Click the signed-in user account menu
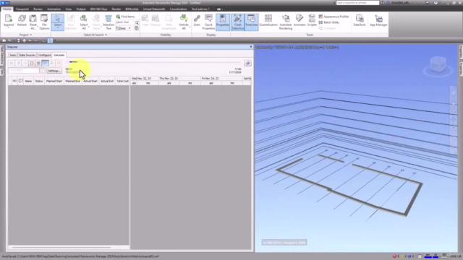The image size is (463, 260). coord(400,3)
